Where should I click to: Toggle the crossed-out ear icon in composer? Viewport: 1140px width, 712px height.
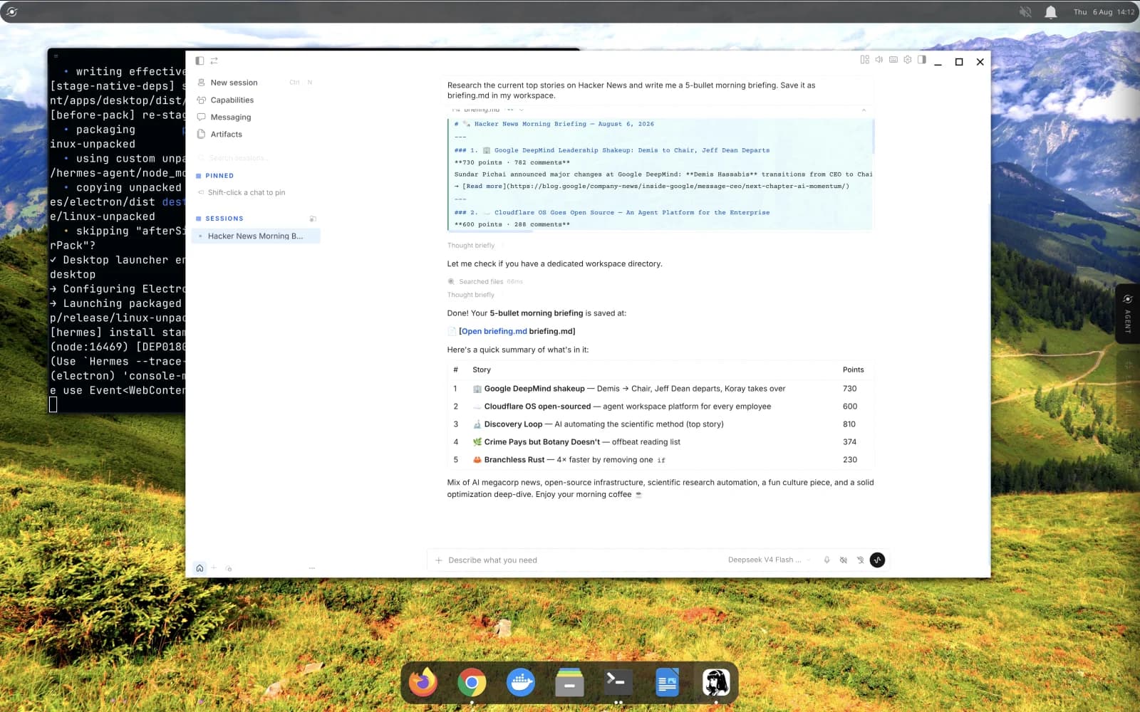(860, 560)
